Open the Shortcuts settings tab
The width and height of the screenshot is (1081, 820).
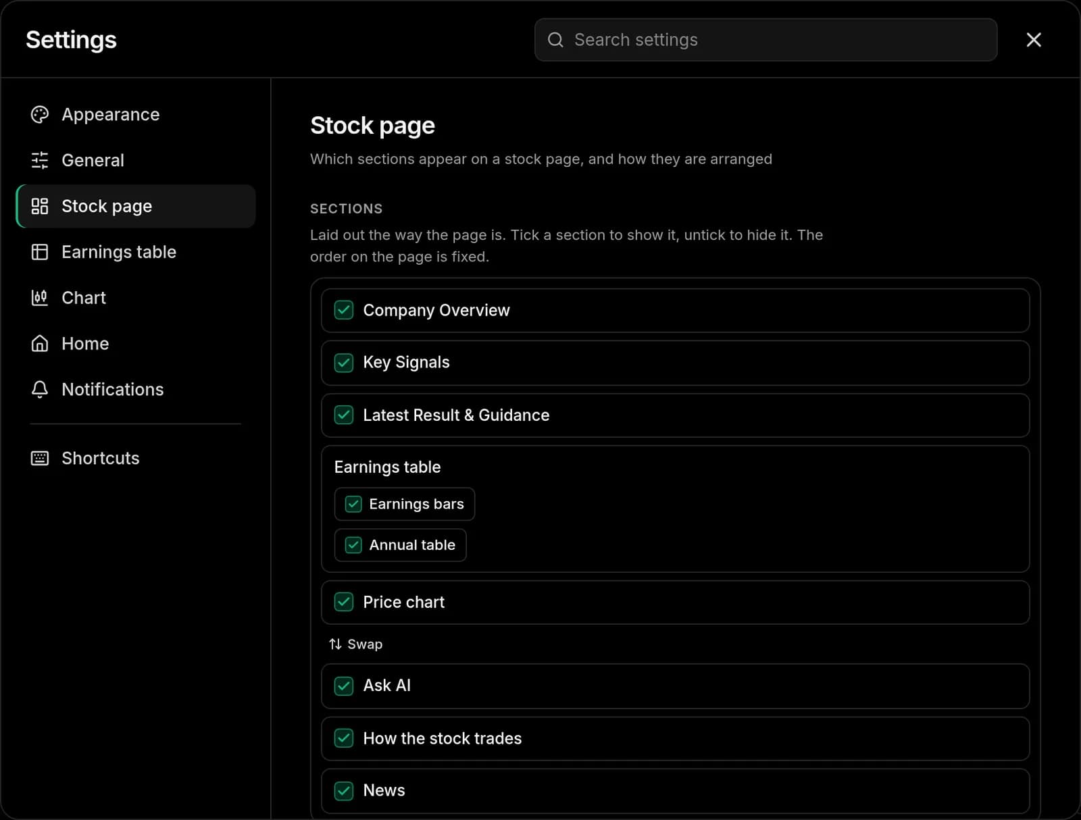[136, 459]
